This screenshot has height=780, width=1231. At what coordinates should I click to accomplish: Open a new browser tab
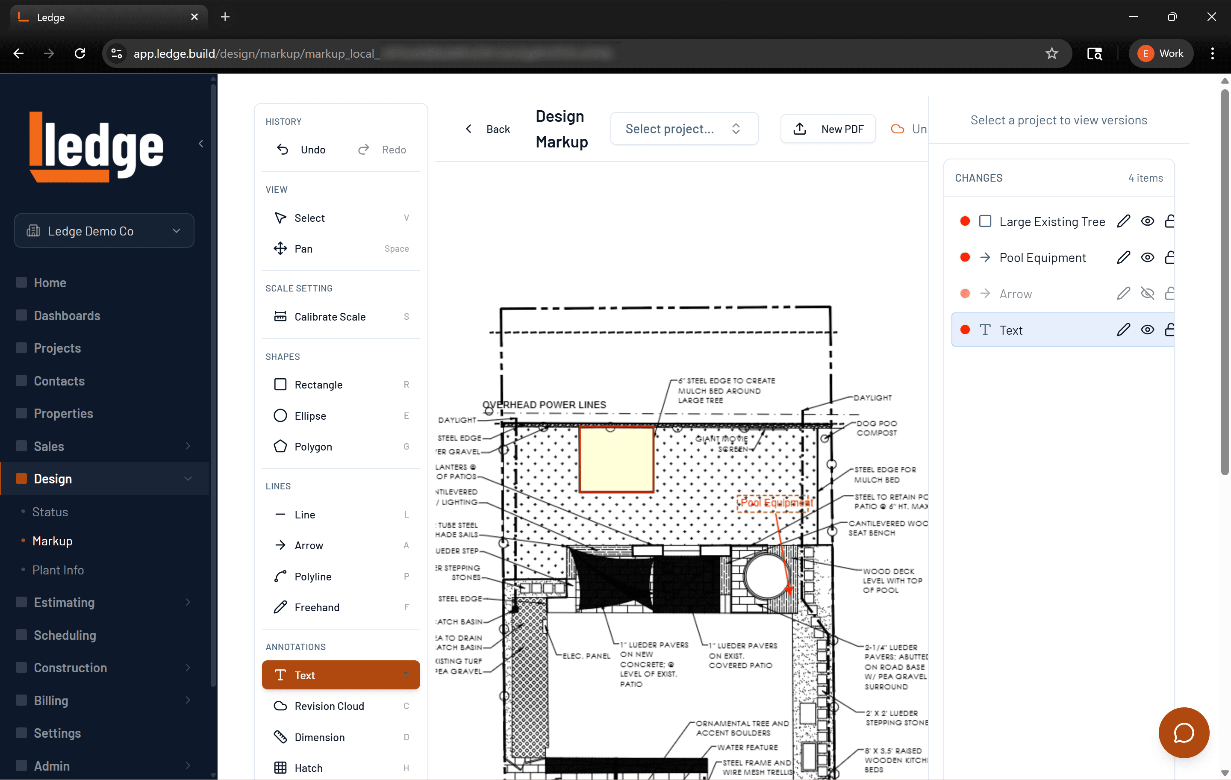pos(225,17)
